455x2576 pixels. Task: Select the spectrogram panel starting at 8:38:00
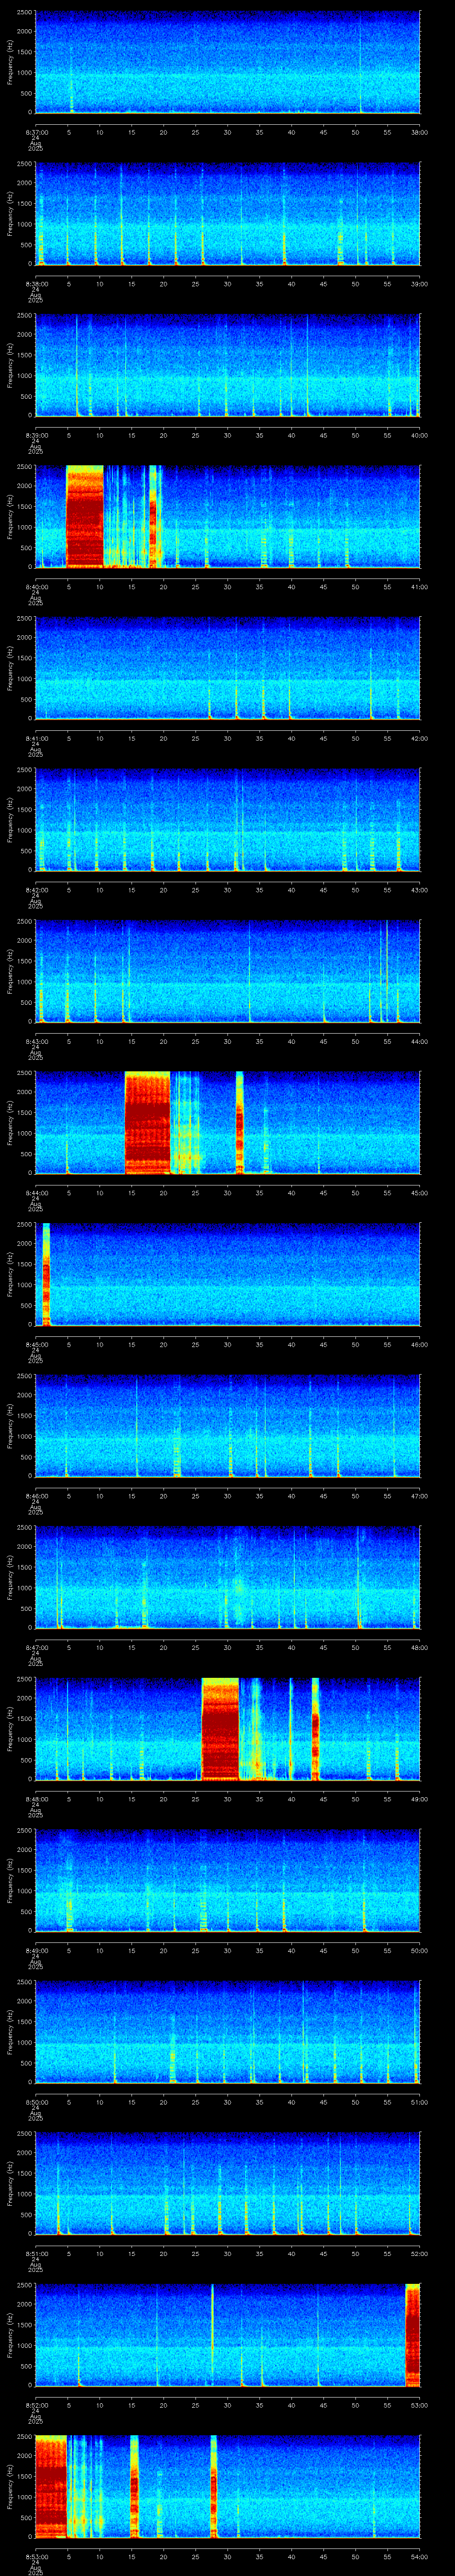(228, 213)
